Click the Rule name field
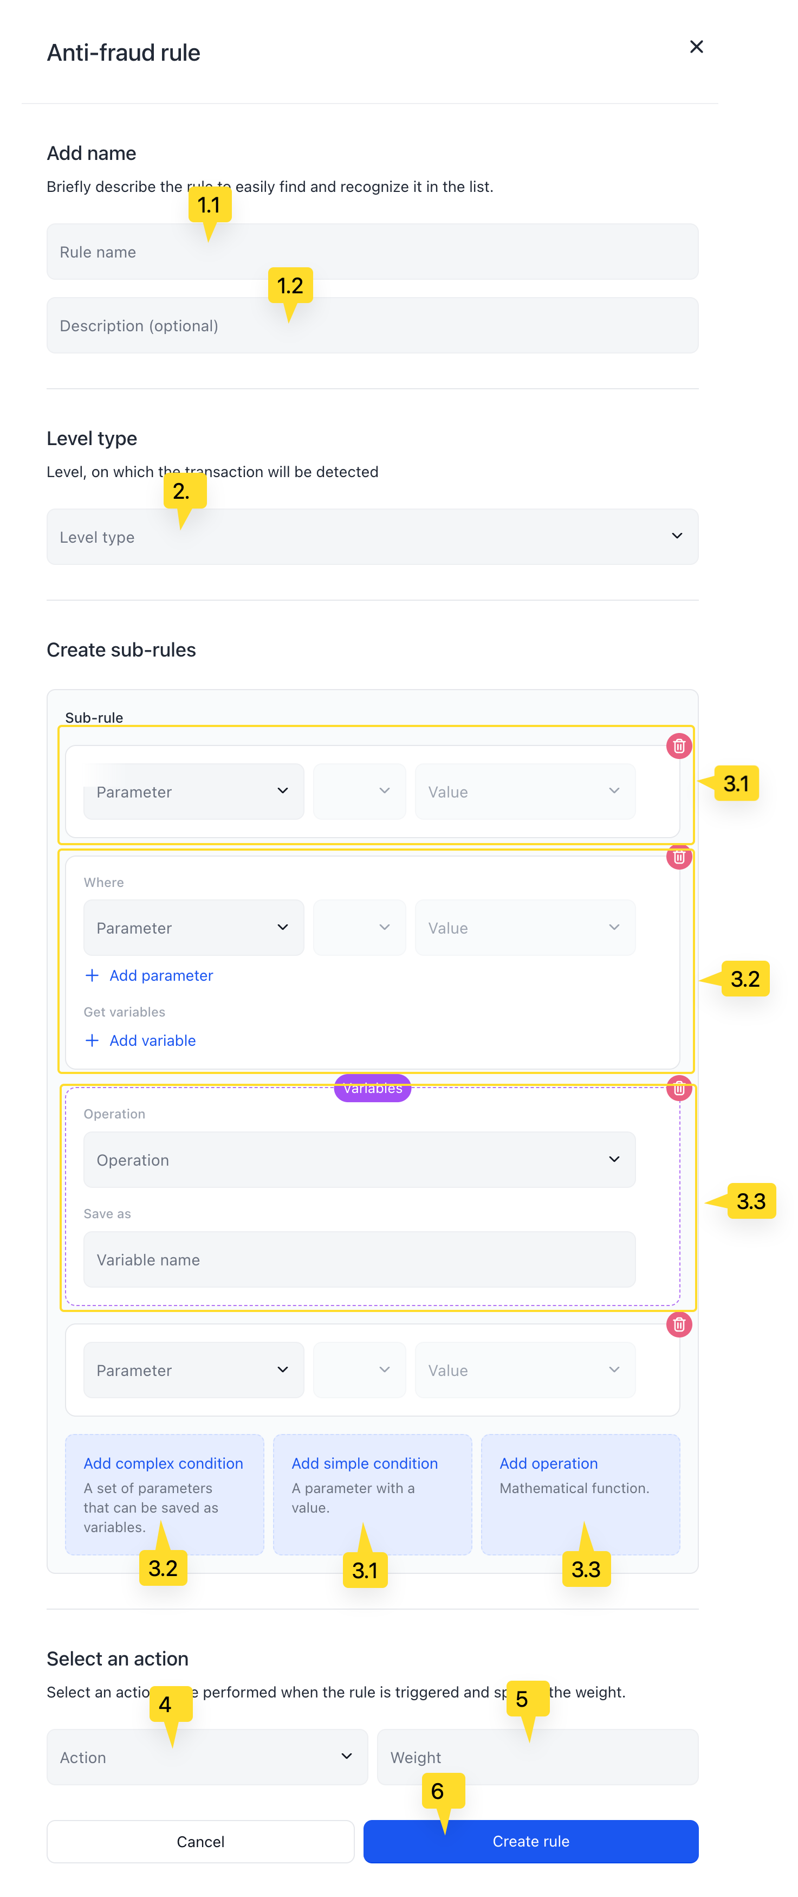Viewport: 798px width, 1897px height. [x=373, y=251]
